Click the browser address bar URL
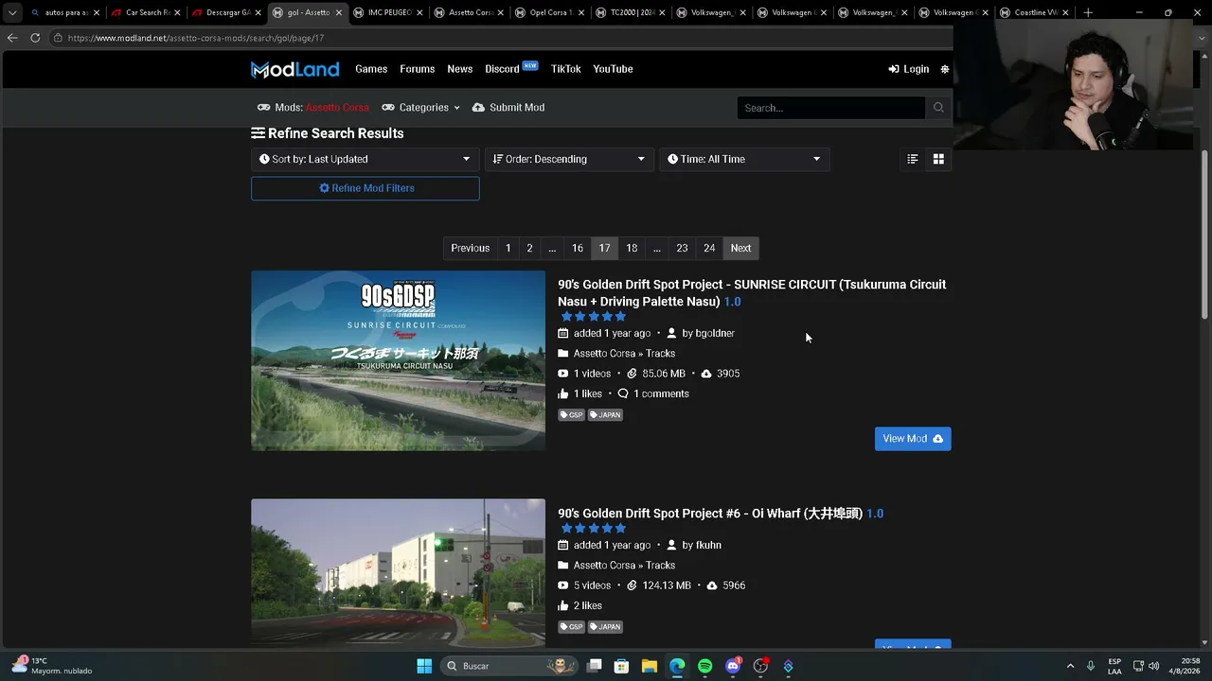 (x=196, y=38)
